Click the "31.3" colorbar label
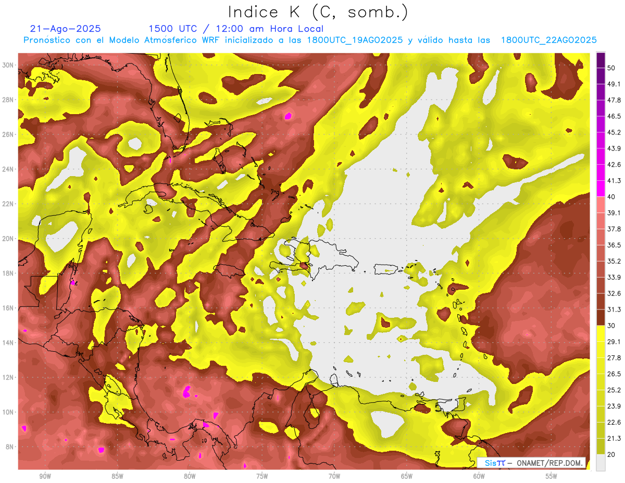625x483 pixels. [614, 310]
